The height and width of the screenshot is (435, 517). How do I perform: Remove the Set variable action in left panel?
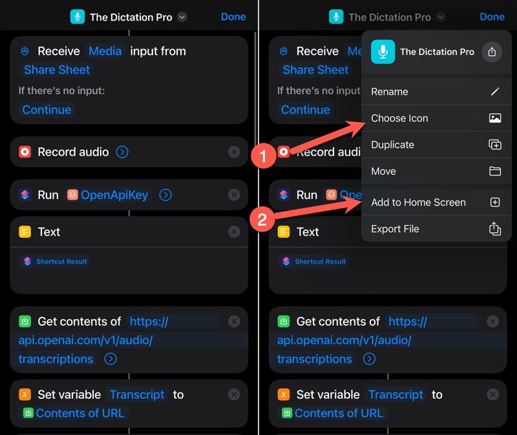tap(234, 395)
